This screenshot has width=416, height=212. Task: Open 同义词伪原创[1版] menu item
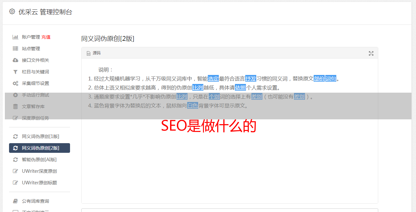40,136
